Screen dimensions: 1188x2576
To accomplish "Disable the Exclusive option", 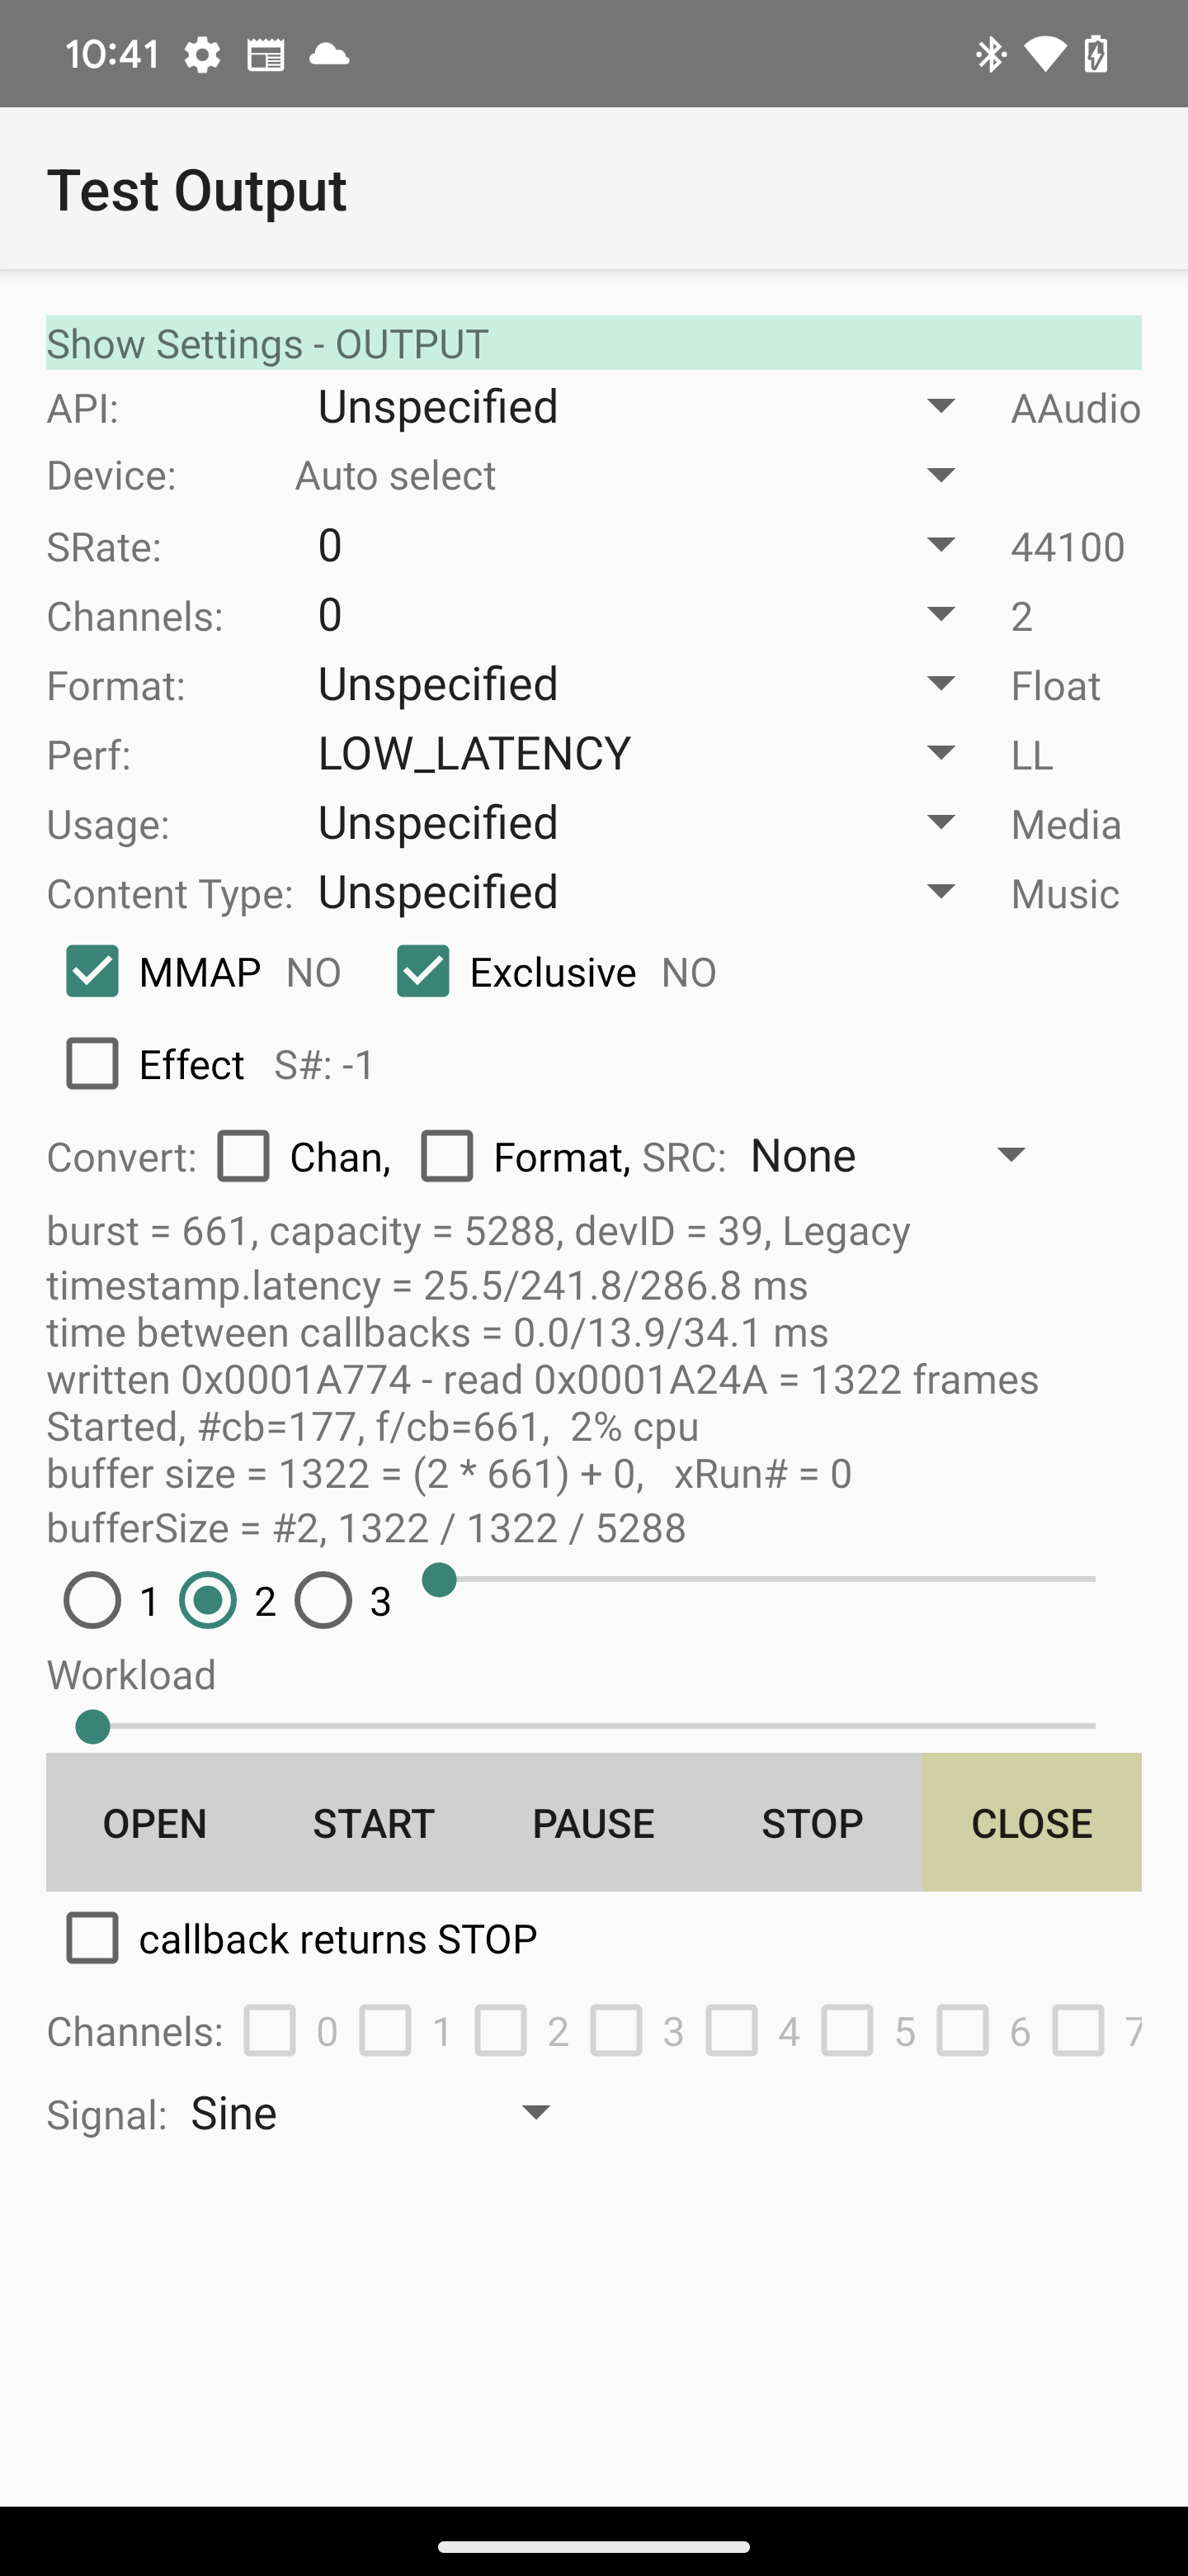I will coord(424,970).
